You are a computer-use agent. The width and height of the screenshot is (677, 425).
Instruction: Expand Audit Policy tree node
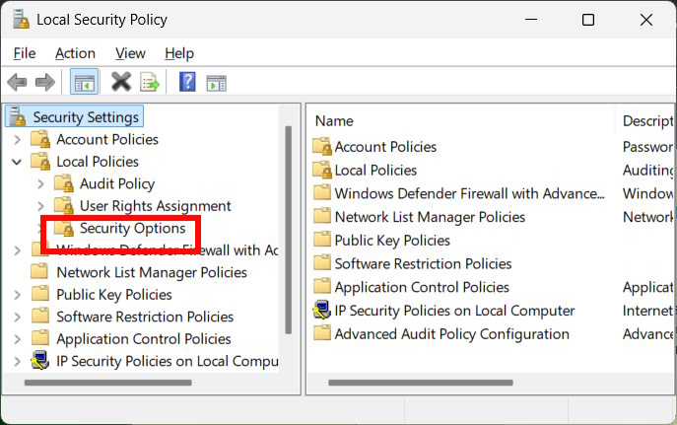click(x=41, y=184)
